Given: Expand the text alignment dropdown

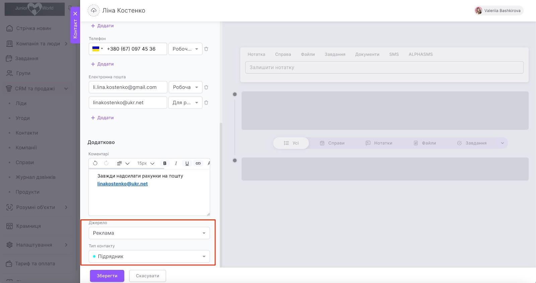Looking at the screenshot, I should pos(123,163).
